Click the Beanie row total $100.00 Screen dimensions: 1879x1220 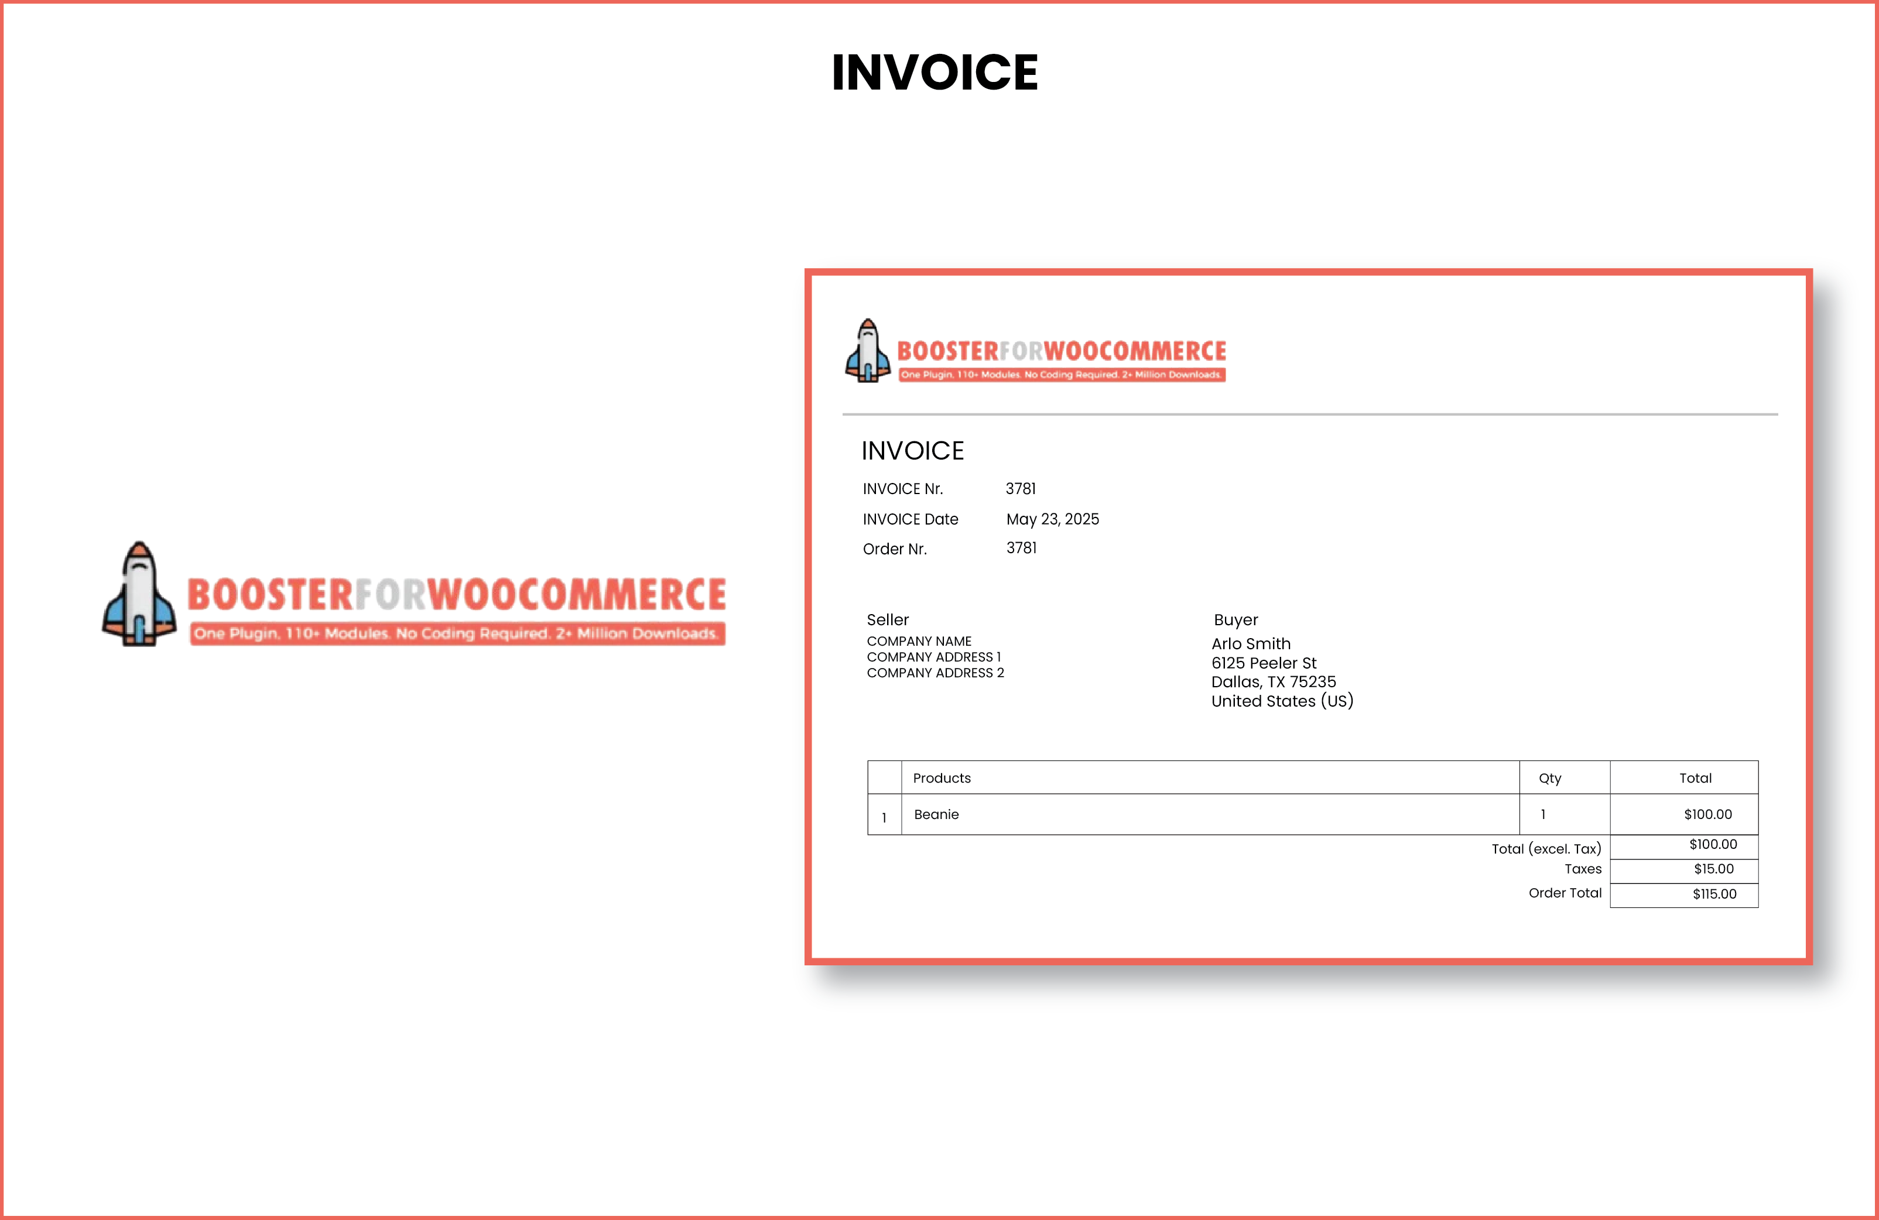[x=1707, y=814]
